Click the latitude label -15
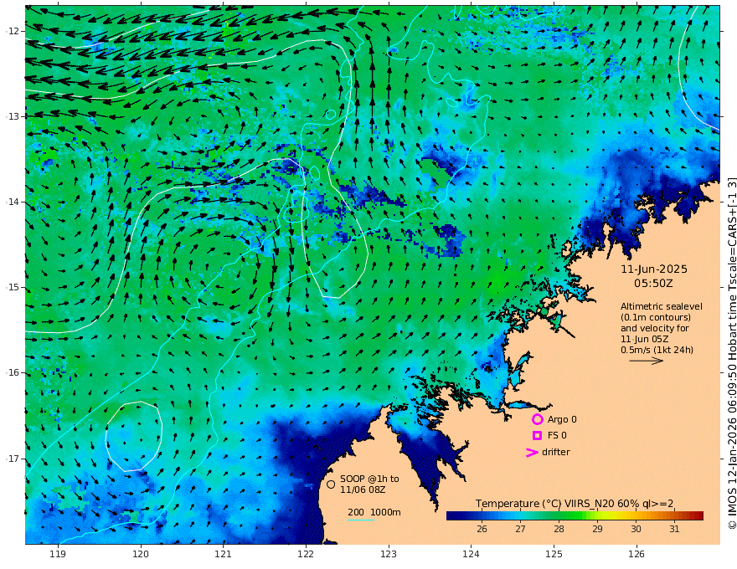The height and width of the screenshot is (569, 737). click(13, 287)
